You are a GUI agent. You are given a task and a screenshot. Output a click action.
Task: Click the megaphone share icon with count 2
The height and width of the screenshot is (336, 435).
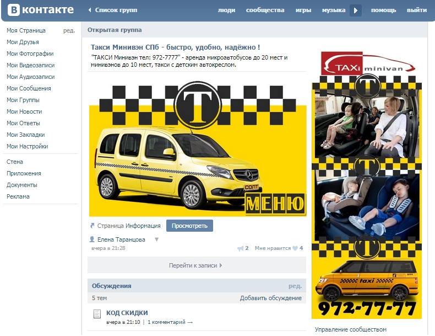[x=240, y=248]
